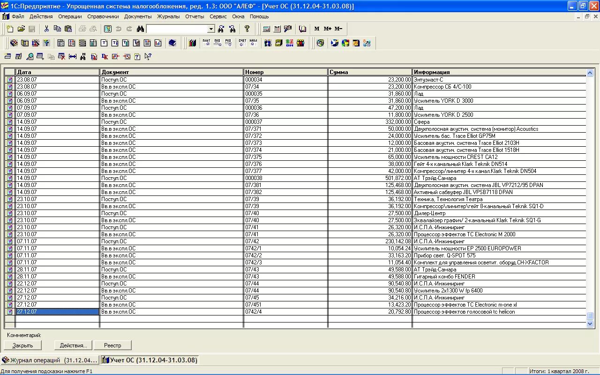Image resolution: width=600 pixels, height=375 pixels.
Task: Toggle the row marker for document 000038
Action: [x=10, y=178]
